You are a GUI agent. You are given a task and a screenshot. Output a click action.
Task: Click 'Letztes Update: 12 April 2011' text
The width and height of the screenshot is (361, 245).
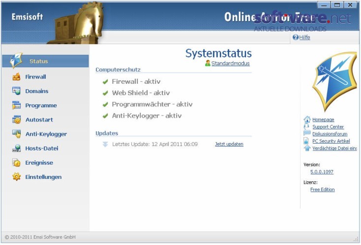pyautogui.click(x=155, y=144)
